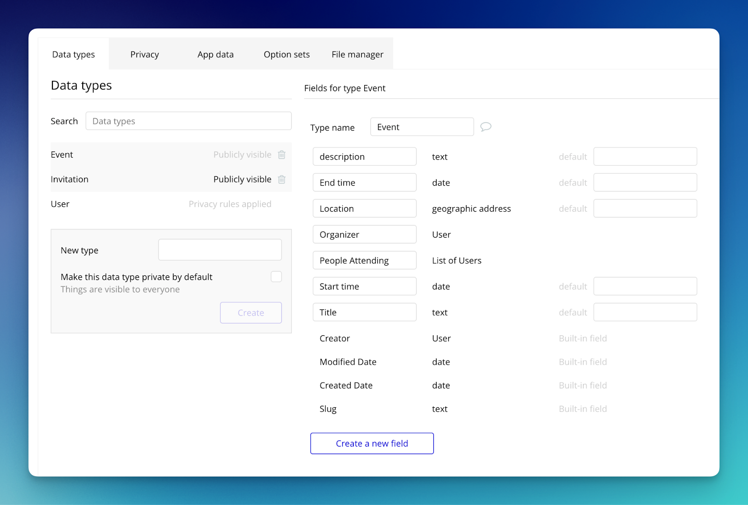Click the List of Users type text
This screenshot has height=505, width=748.
point(457,260)
